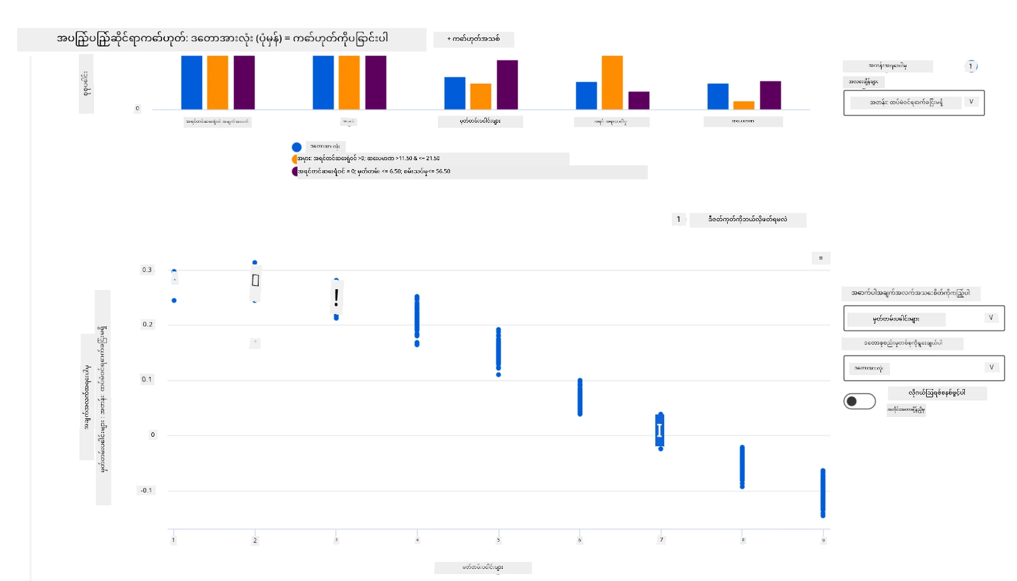This screenshot has width=1017, height=581.
Task: Click the '0.3' y-axis tick label
Action: pyautogui.click(x=147, y=270)
